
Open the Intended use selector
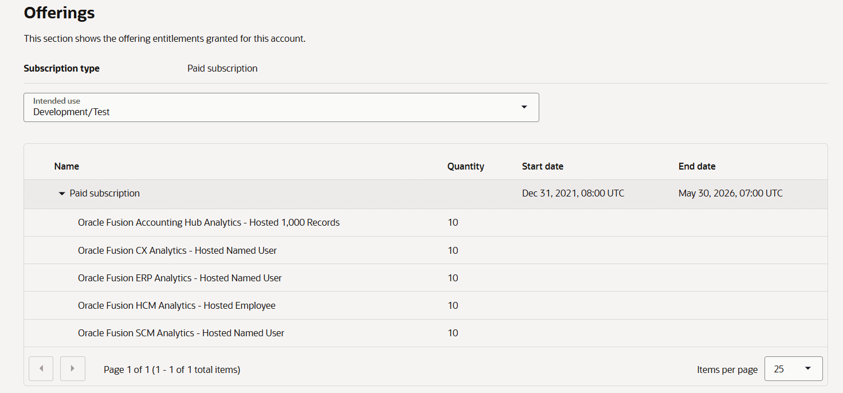pos(281,107)
